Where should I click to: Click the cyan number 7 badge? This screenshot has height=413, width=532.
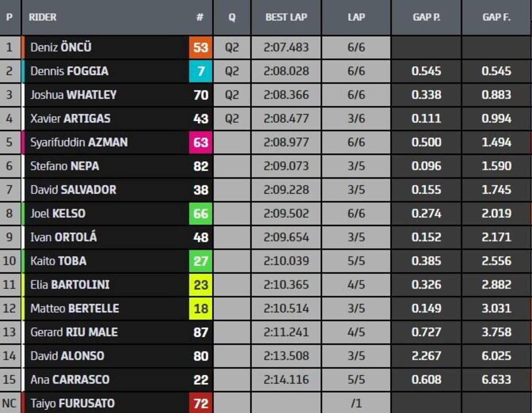(201, 71)
